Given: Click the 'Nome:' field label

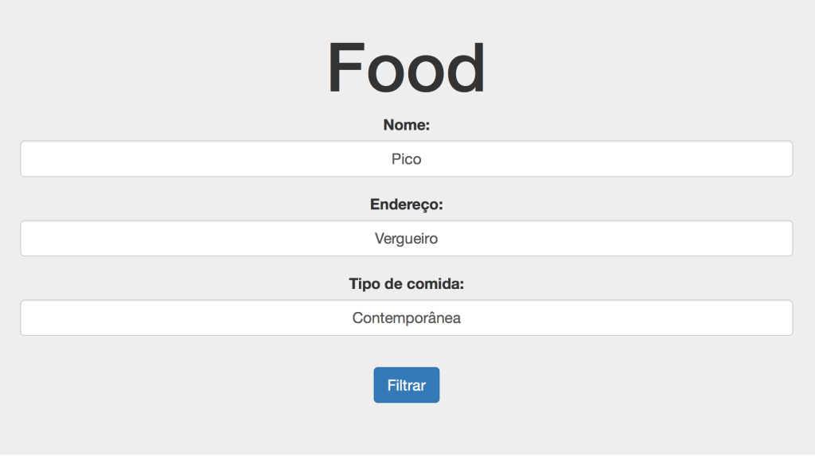Looking at the screenshot, I should click(x=406, y=125).
